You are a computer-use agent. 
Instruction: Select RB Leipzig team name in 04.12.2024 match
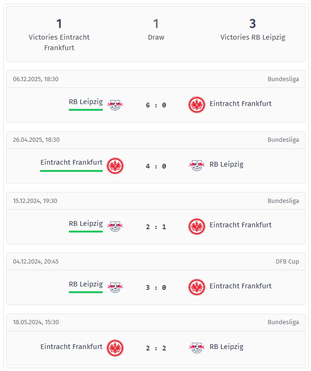tap(86, 284)
